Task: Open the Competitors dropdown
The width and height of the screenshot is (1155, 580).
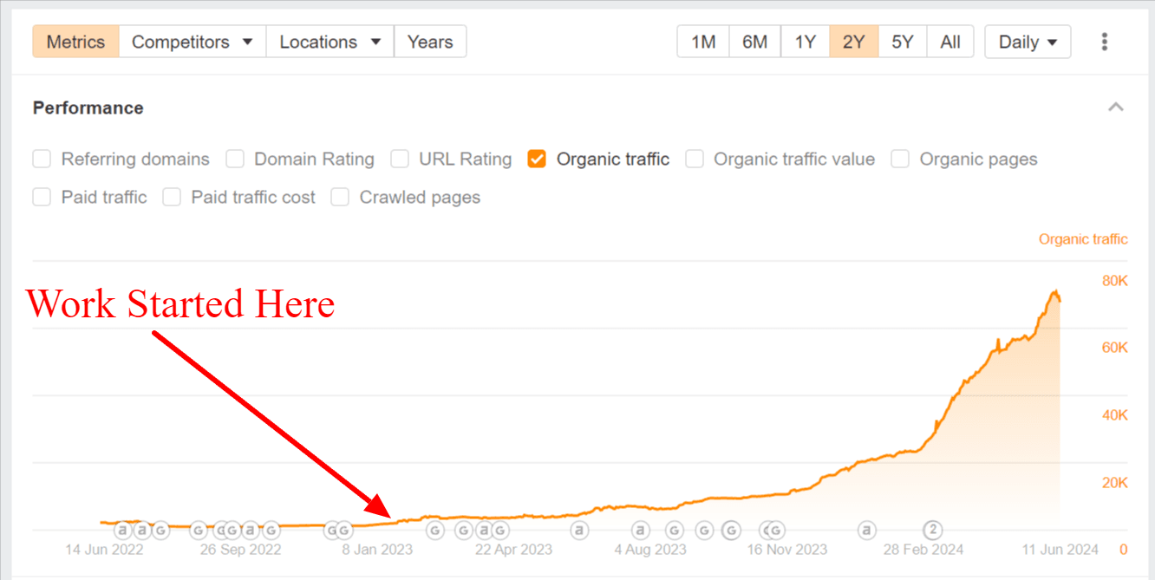Action: [192, 41]
